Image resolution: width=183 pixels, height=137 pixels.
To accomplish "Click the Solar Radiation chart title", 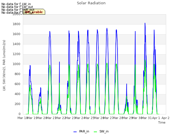I will pos(91,3).
